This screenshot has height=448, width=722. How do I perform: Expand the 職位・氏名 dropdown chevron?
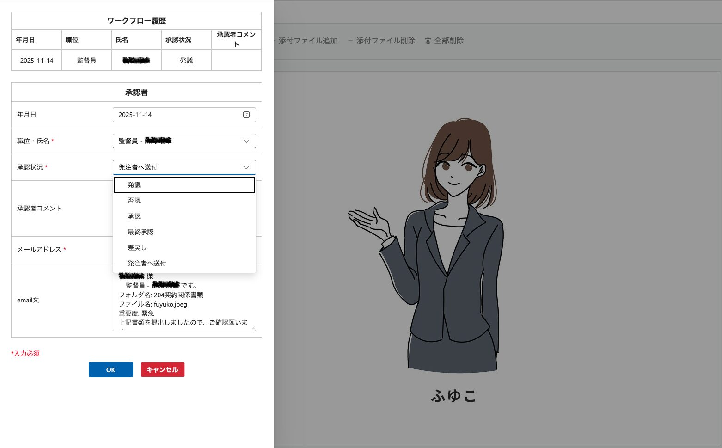246,141
